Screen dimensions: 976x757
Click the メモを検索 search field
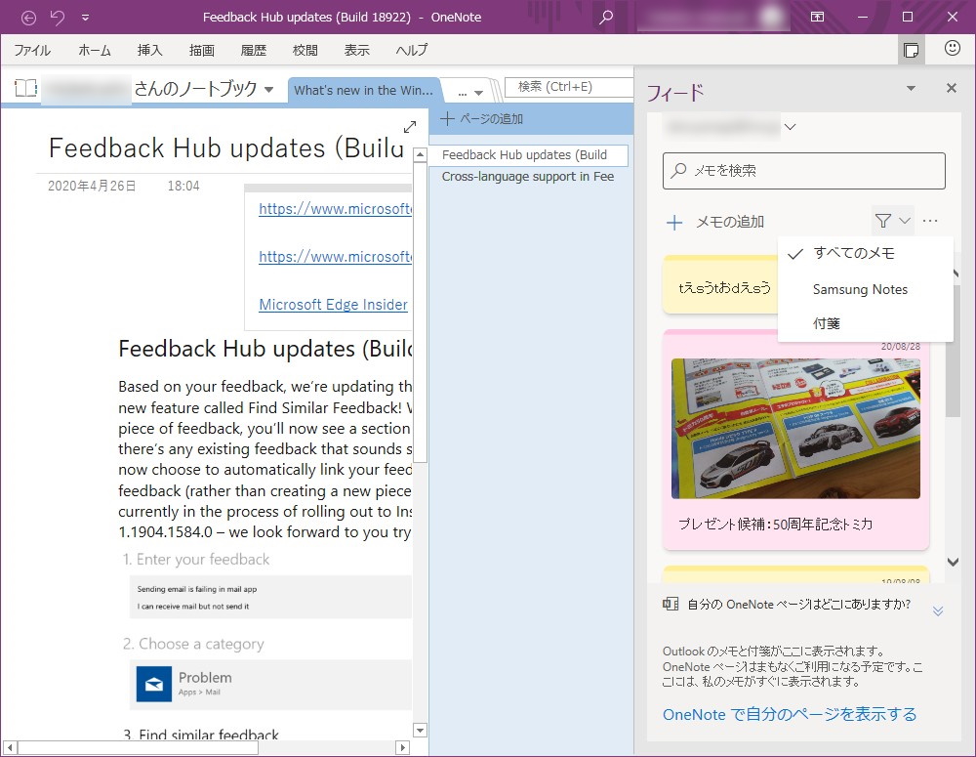tap(803, 171)
